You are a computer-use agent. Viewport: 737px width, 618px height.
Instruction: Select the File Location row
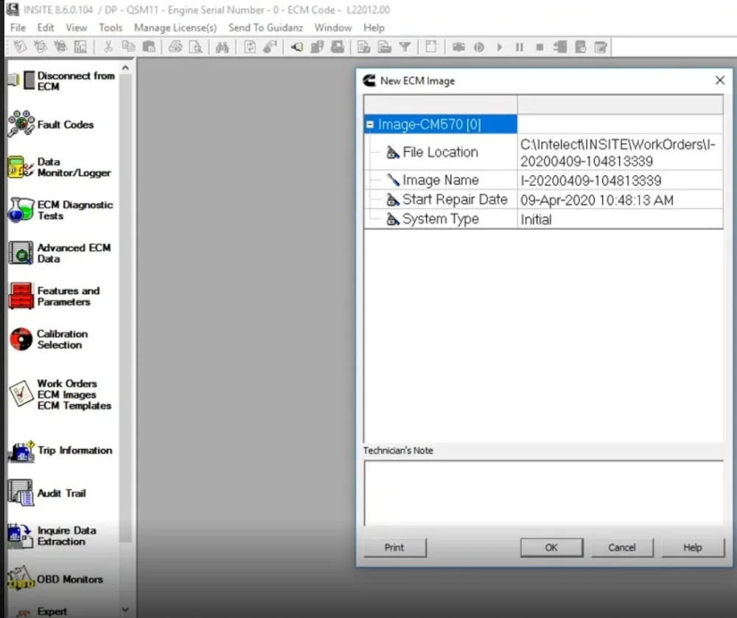[x=543, y=153]
